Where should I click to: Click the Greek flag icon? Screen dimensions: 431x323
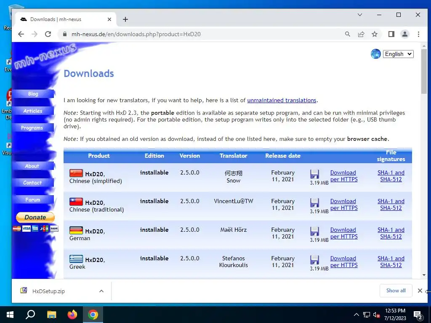click(76, 259)
